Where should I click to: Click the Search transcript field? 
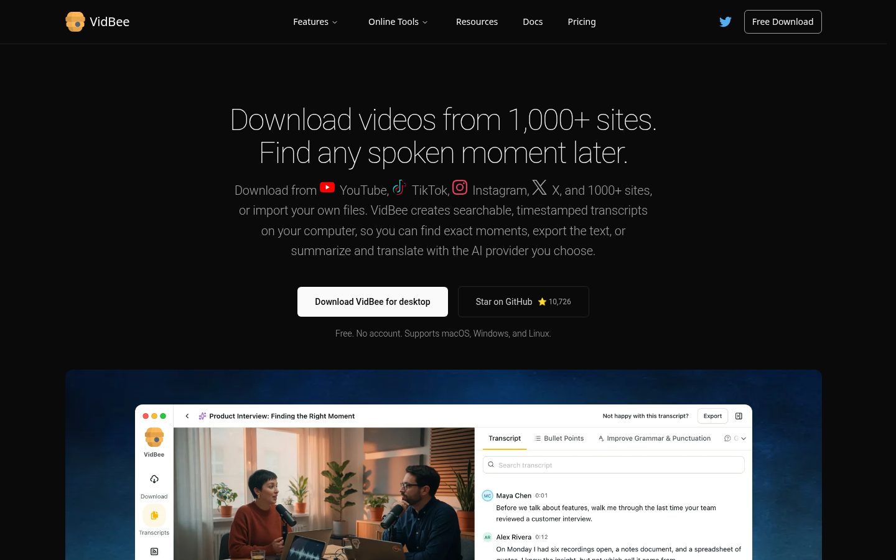pyautogui.click(x=614, y=465)
